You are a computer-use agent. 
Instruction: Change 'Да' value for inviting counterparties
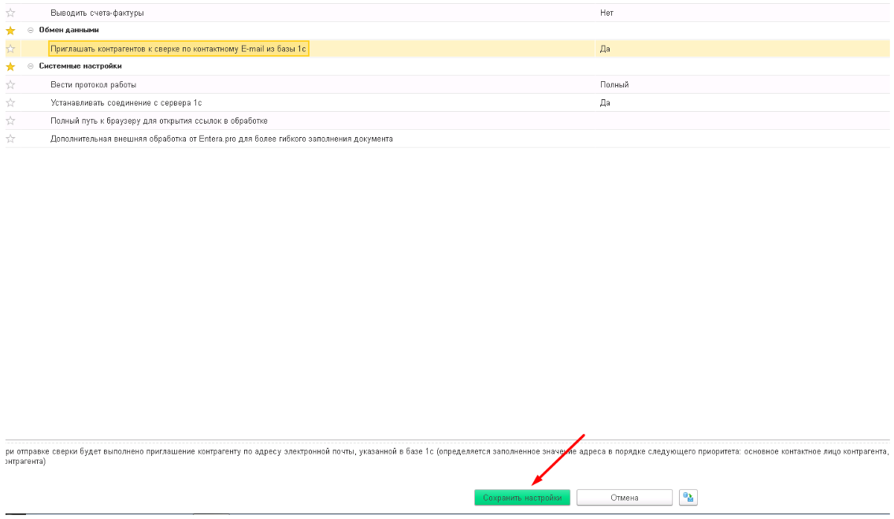pyautogui.click(x=742, y=49)
